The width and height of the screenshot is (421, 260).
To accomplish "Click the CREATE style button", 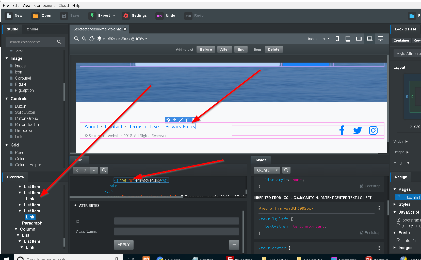I will point(263,170).
